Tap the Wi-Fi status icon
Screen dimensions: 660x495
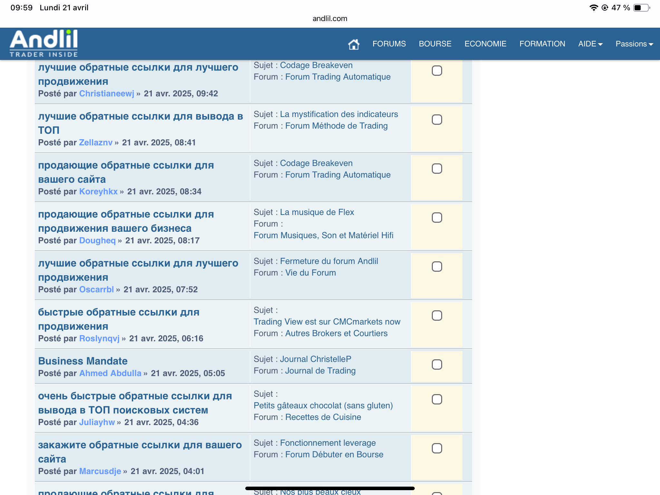(x=593, y=8)
